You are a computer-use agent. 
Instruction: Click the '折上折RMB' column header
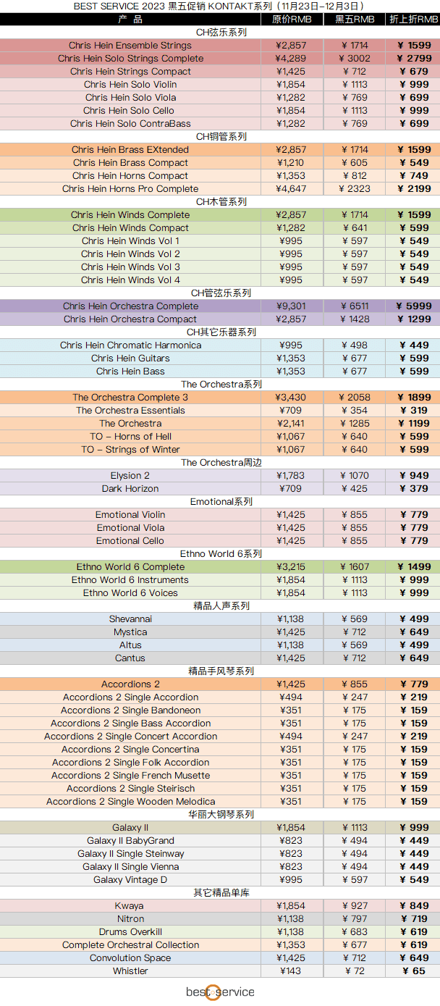pyautogui.click(x=414, y=19)
